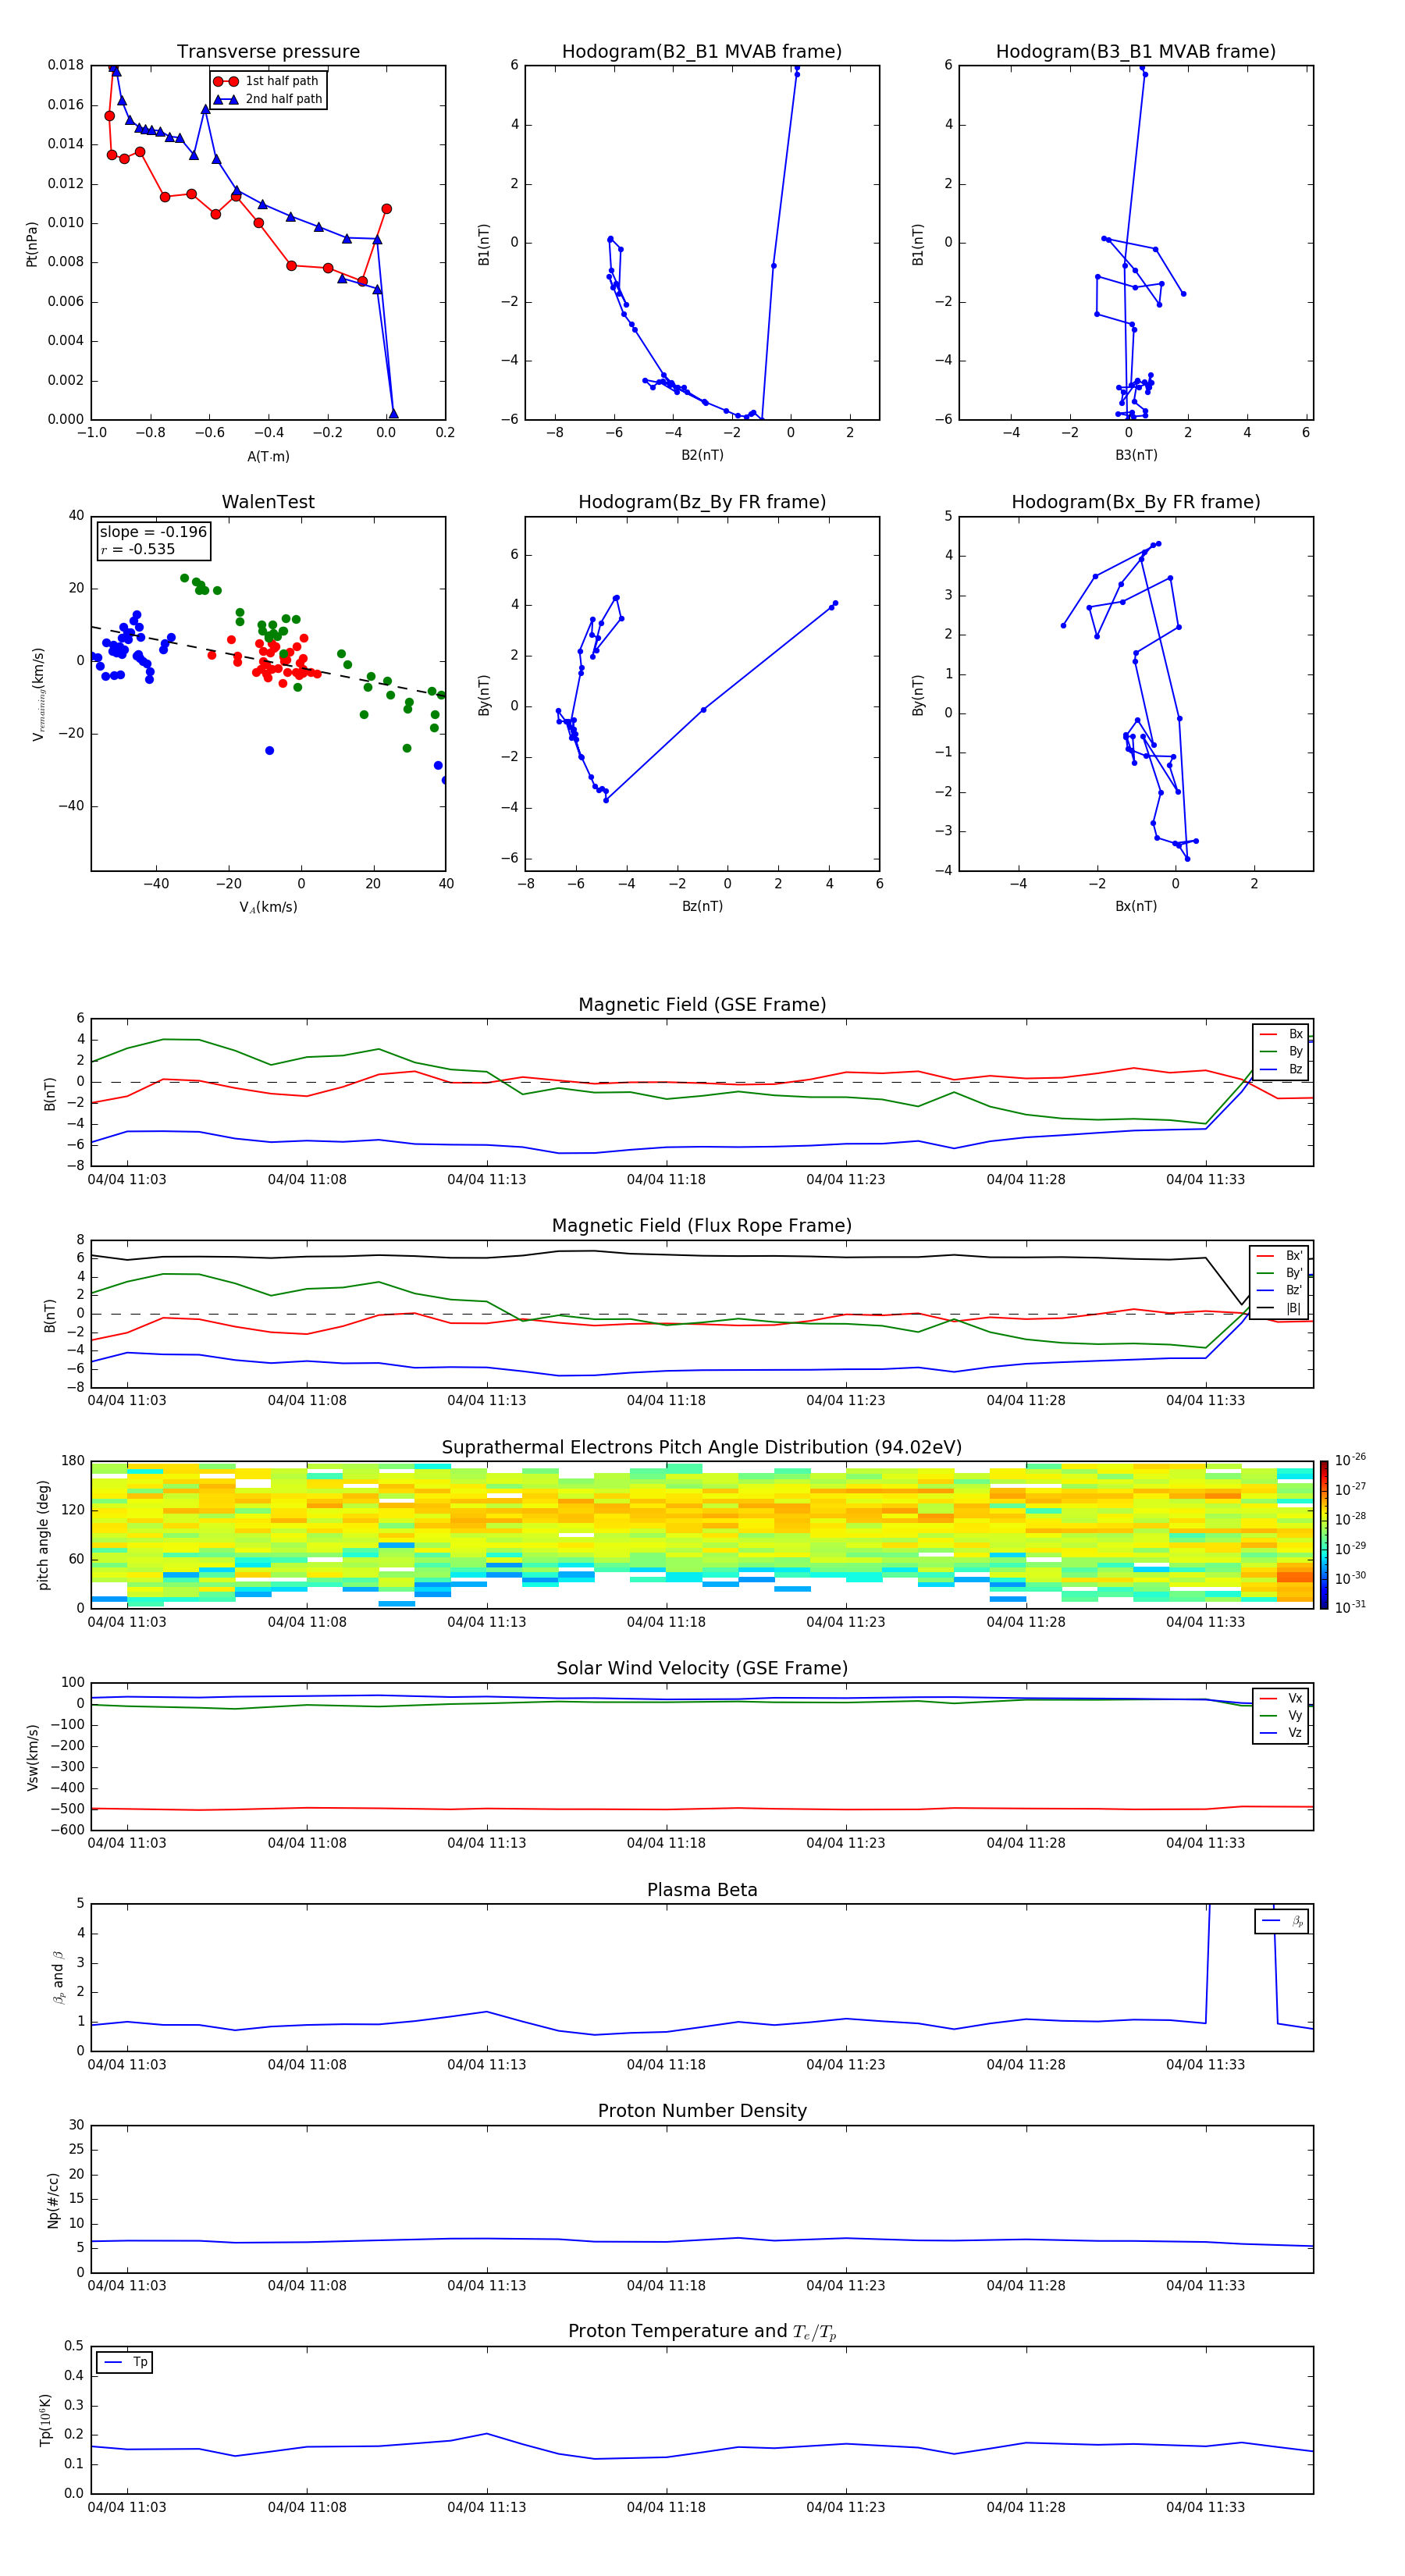Click the "Proton Number Density" panel title
The height and width of the screenshot is (2576, 1405).
tap(702, 2112)
